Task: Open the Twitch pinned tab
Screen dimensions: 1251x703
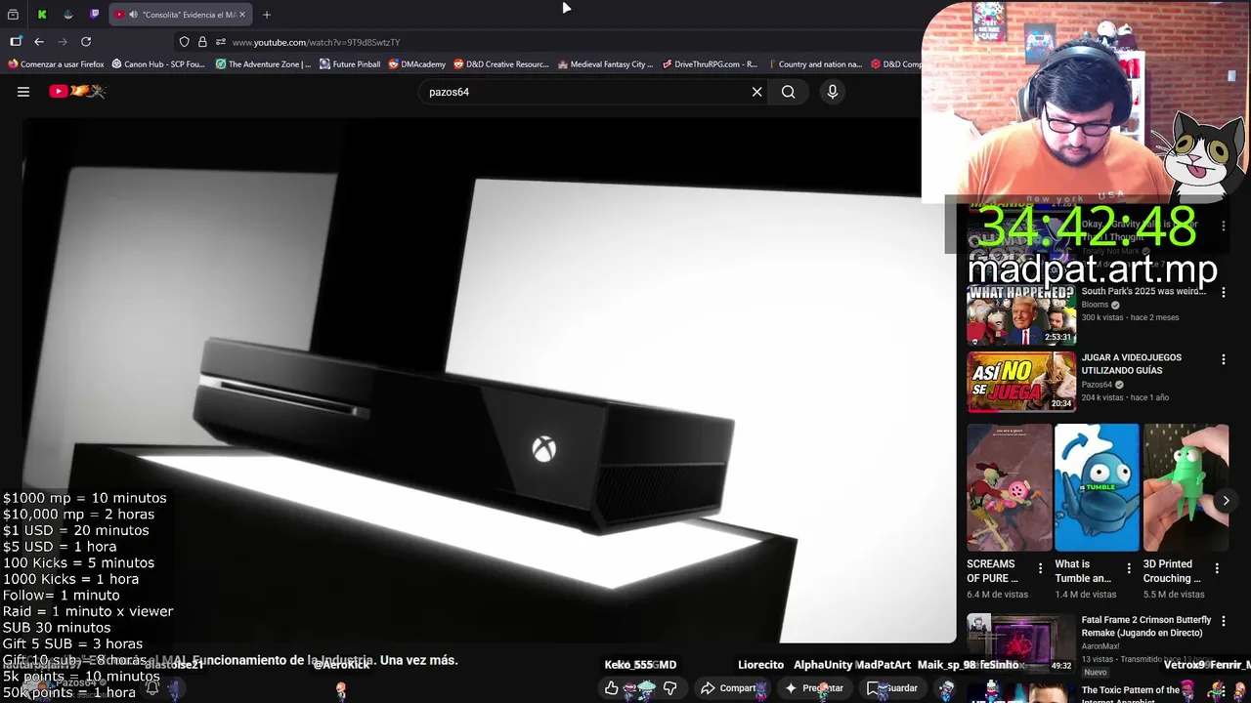Action: 95,15
